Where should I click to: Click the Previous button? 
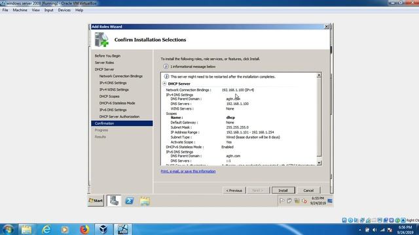click(x=234, y=191)
